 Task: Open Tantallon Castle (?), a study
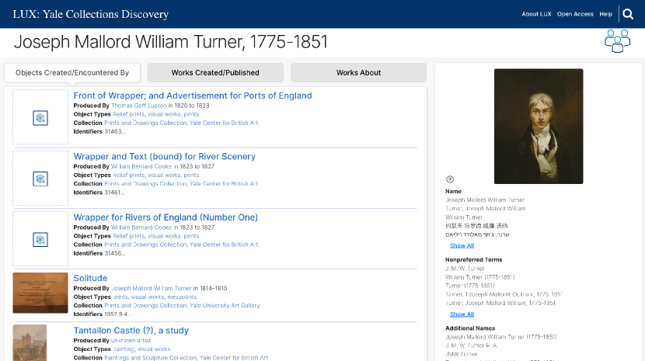pyautogui.click(x=131, y=331)
